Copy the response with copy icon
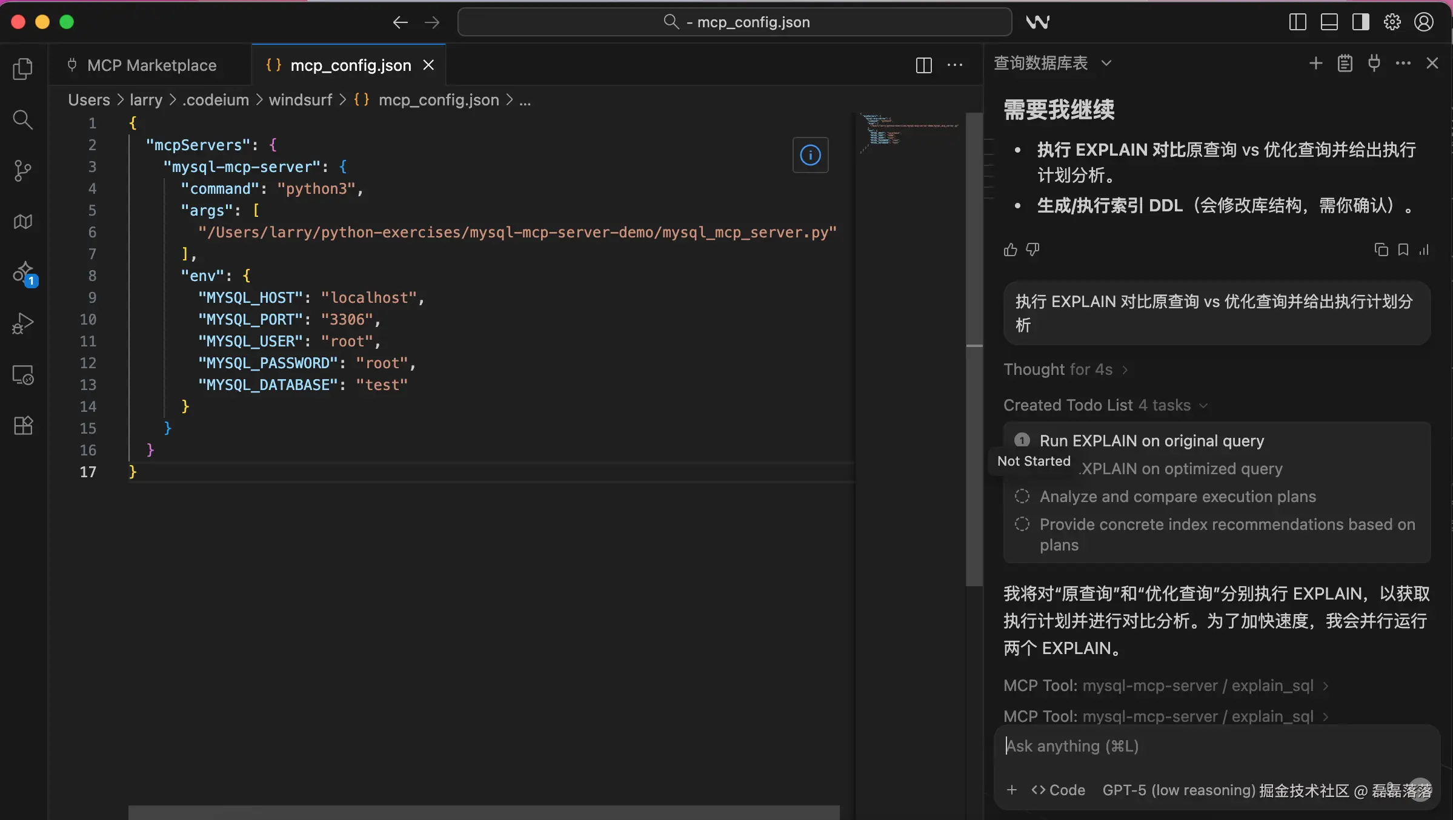The height and width of the screenshot is (820, 1453). click(1381, 250)
